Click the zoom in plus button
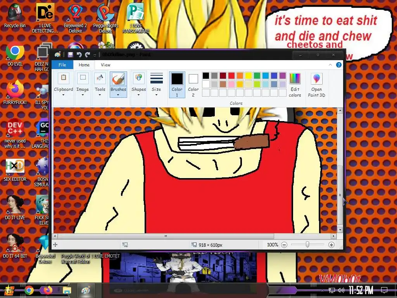The height and width of the screenshot is (298, 397). click(331, 245)
